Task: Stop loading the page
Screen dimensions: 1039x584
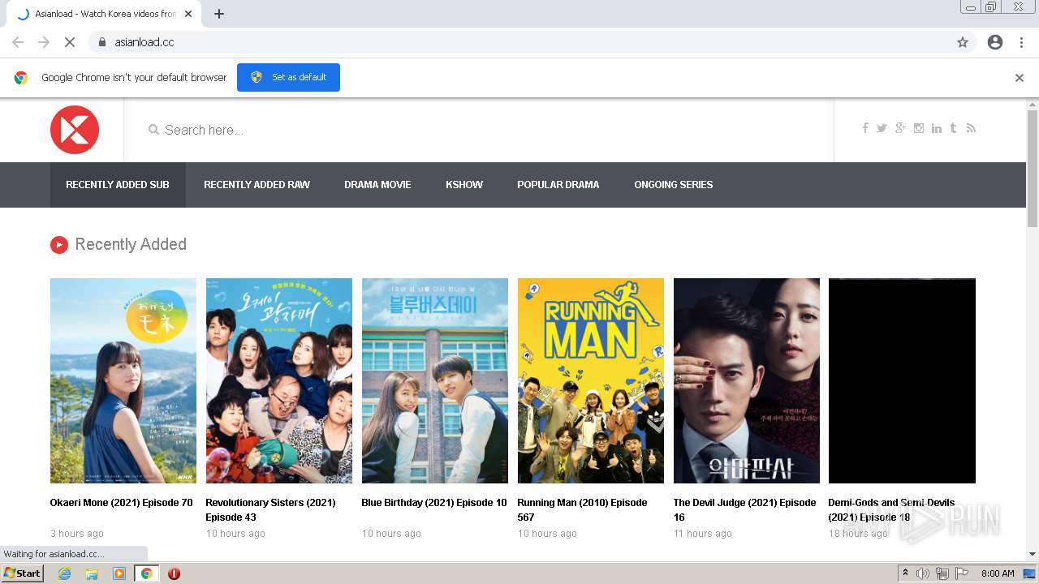Action: [70, 42]
